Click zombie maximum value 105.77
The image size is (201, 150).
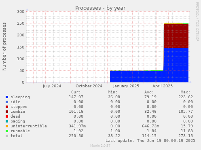(186, 112)
